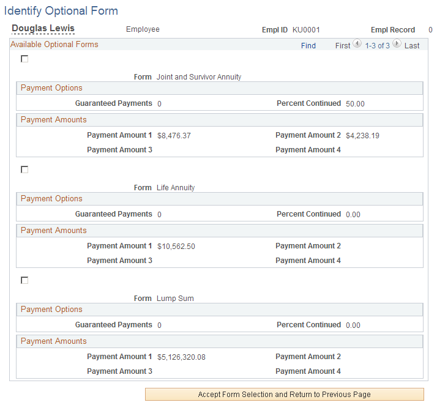
Task: Show previous row arrow icon
Action: pyautogui.click(x=357, y=43)
